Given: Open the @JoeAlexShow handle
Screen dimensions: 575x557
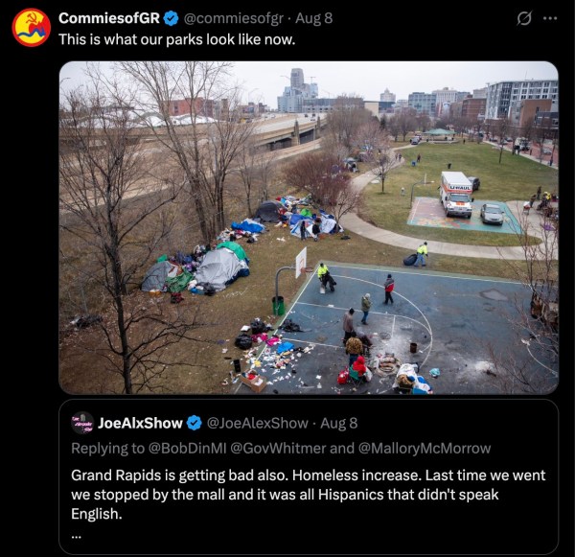Looking at the screenshot, I should point(257,423).
